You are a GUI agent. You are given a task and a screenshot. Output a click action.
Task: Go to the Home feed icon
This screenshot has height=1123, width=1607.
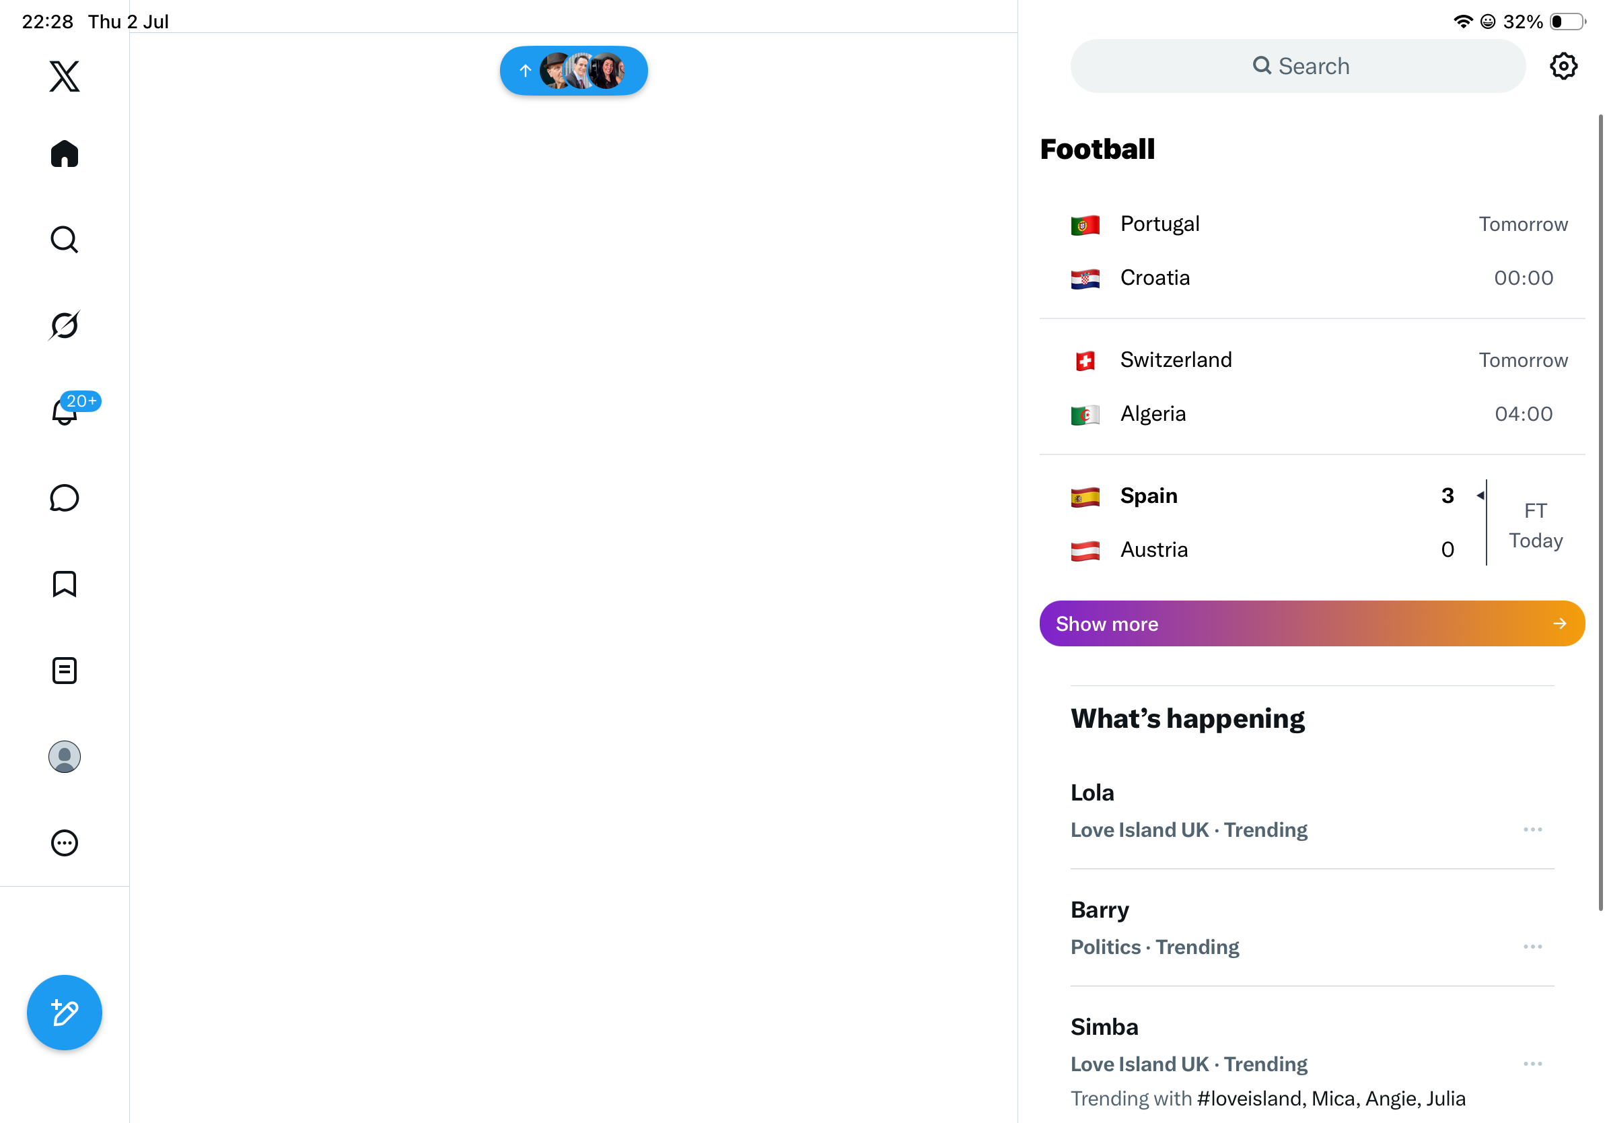(65, 154)
